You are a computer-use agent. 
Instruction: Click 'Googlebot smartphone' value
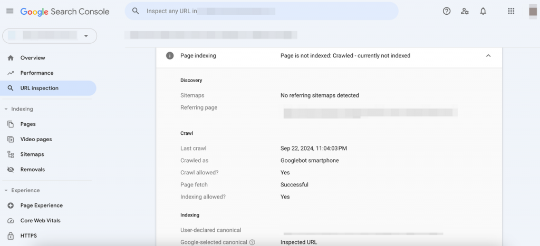pos(310,161)
